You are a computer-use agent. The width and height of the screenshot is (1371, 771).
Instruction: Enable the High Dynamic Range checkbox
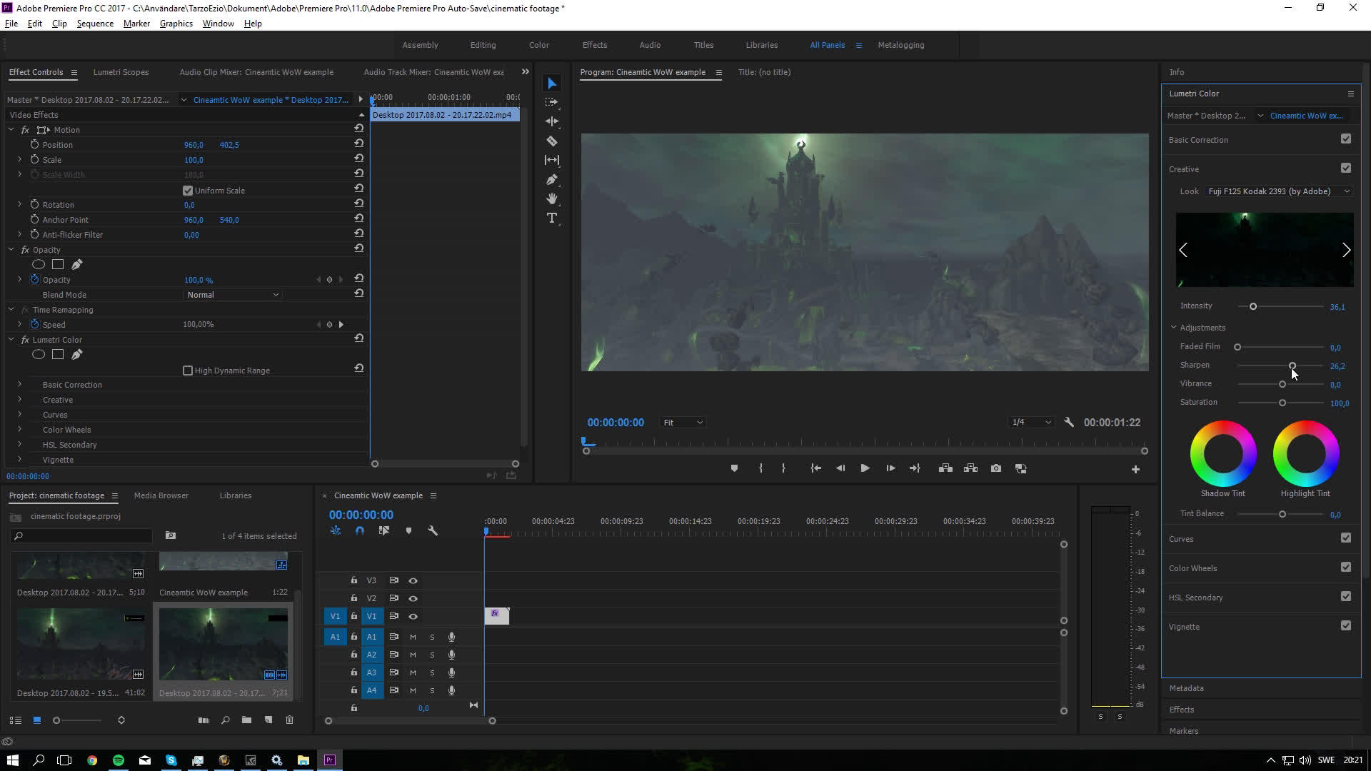tap(188, 371)
